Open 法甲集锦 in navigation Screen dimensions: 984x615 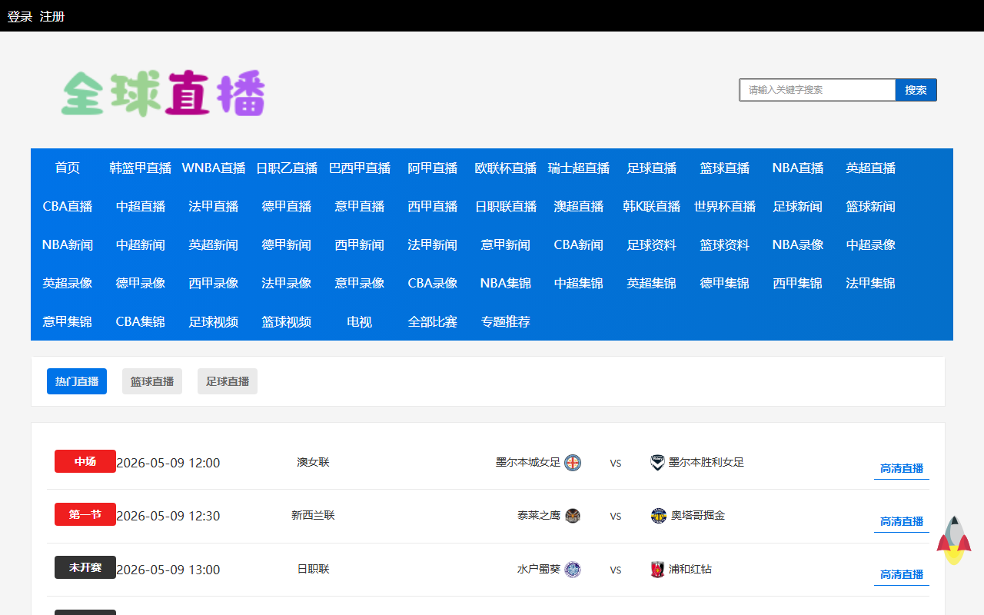871,283
